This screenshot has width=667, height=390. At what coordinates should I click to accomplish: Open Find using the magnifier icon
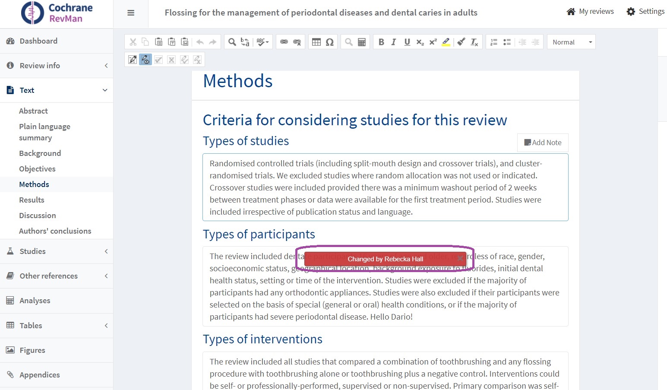(x=232, y=42)
